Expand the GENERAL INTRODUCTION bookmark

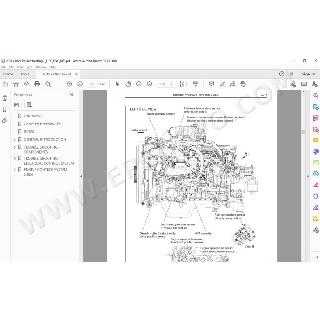point(15,139)
